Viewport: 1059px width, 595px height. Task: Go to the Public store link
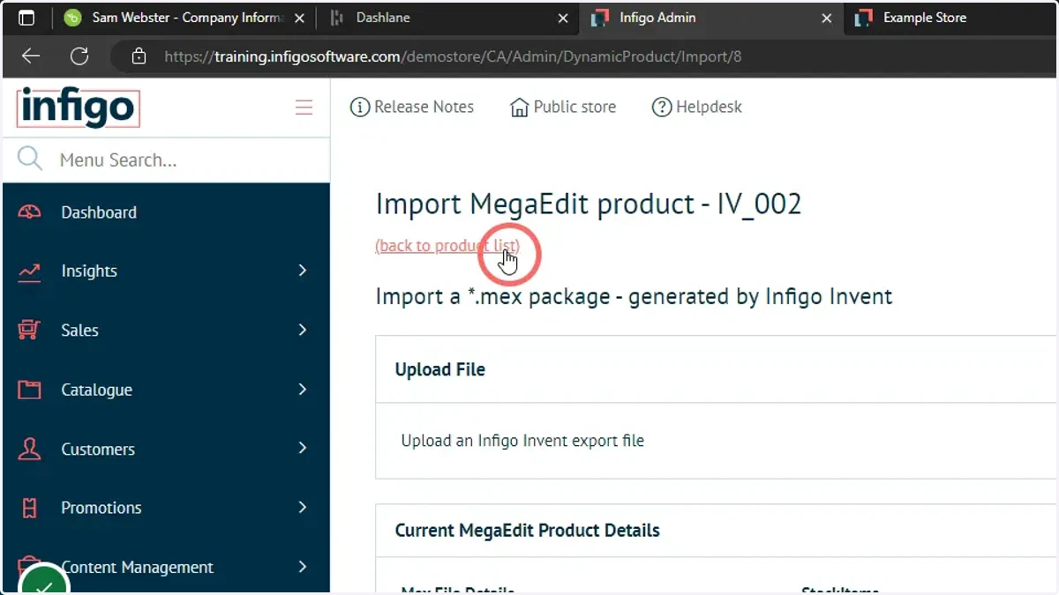pyautogui.click(x=563, y=108)
